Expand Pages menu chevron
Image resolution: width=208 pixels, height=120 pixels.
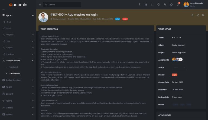pyautogui.click(x=32, y=87)
